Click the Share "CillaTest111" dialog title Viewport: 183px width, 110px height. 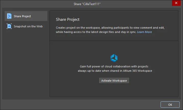[x=87, y=4]
